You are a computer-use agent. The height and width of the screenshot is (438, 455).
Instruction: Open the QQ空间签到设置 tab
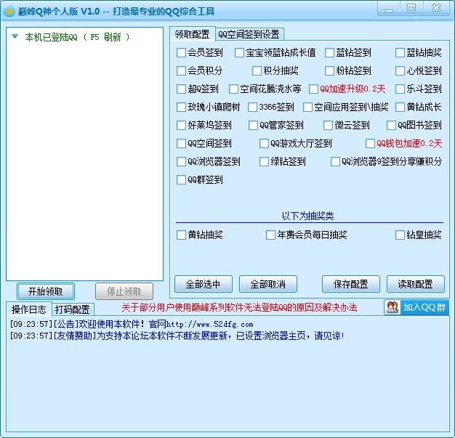(x=249, y=35)
